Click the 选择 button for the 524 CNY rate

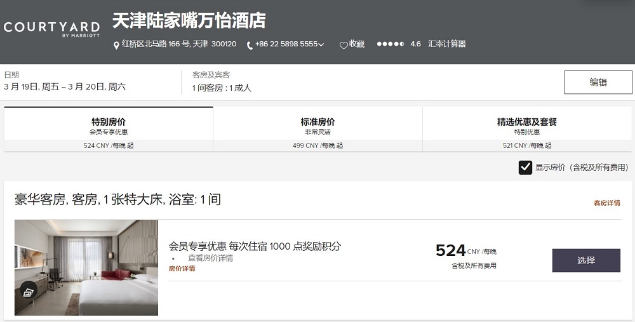[586, 260]
